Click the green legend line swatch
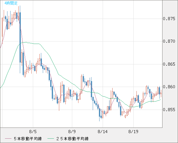 click(x=51, y=139)
